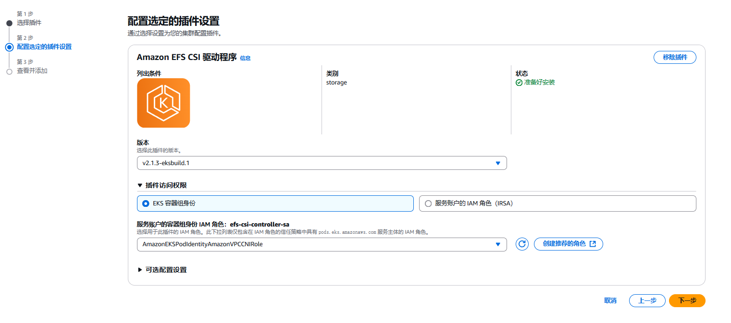This screenshot has width=731, height=323.
Task: Click the 状态 column label
Action: point(522,73)
